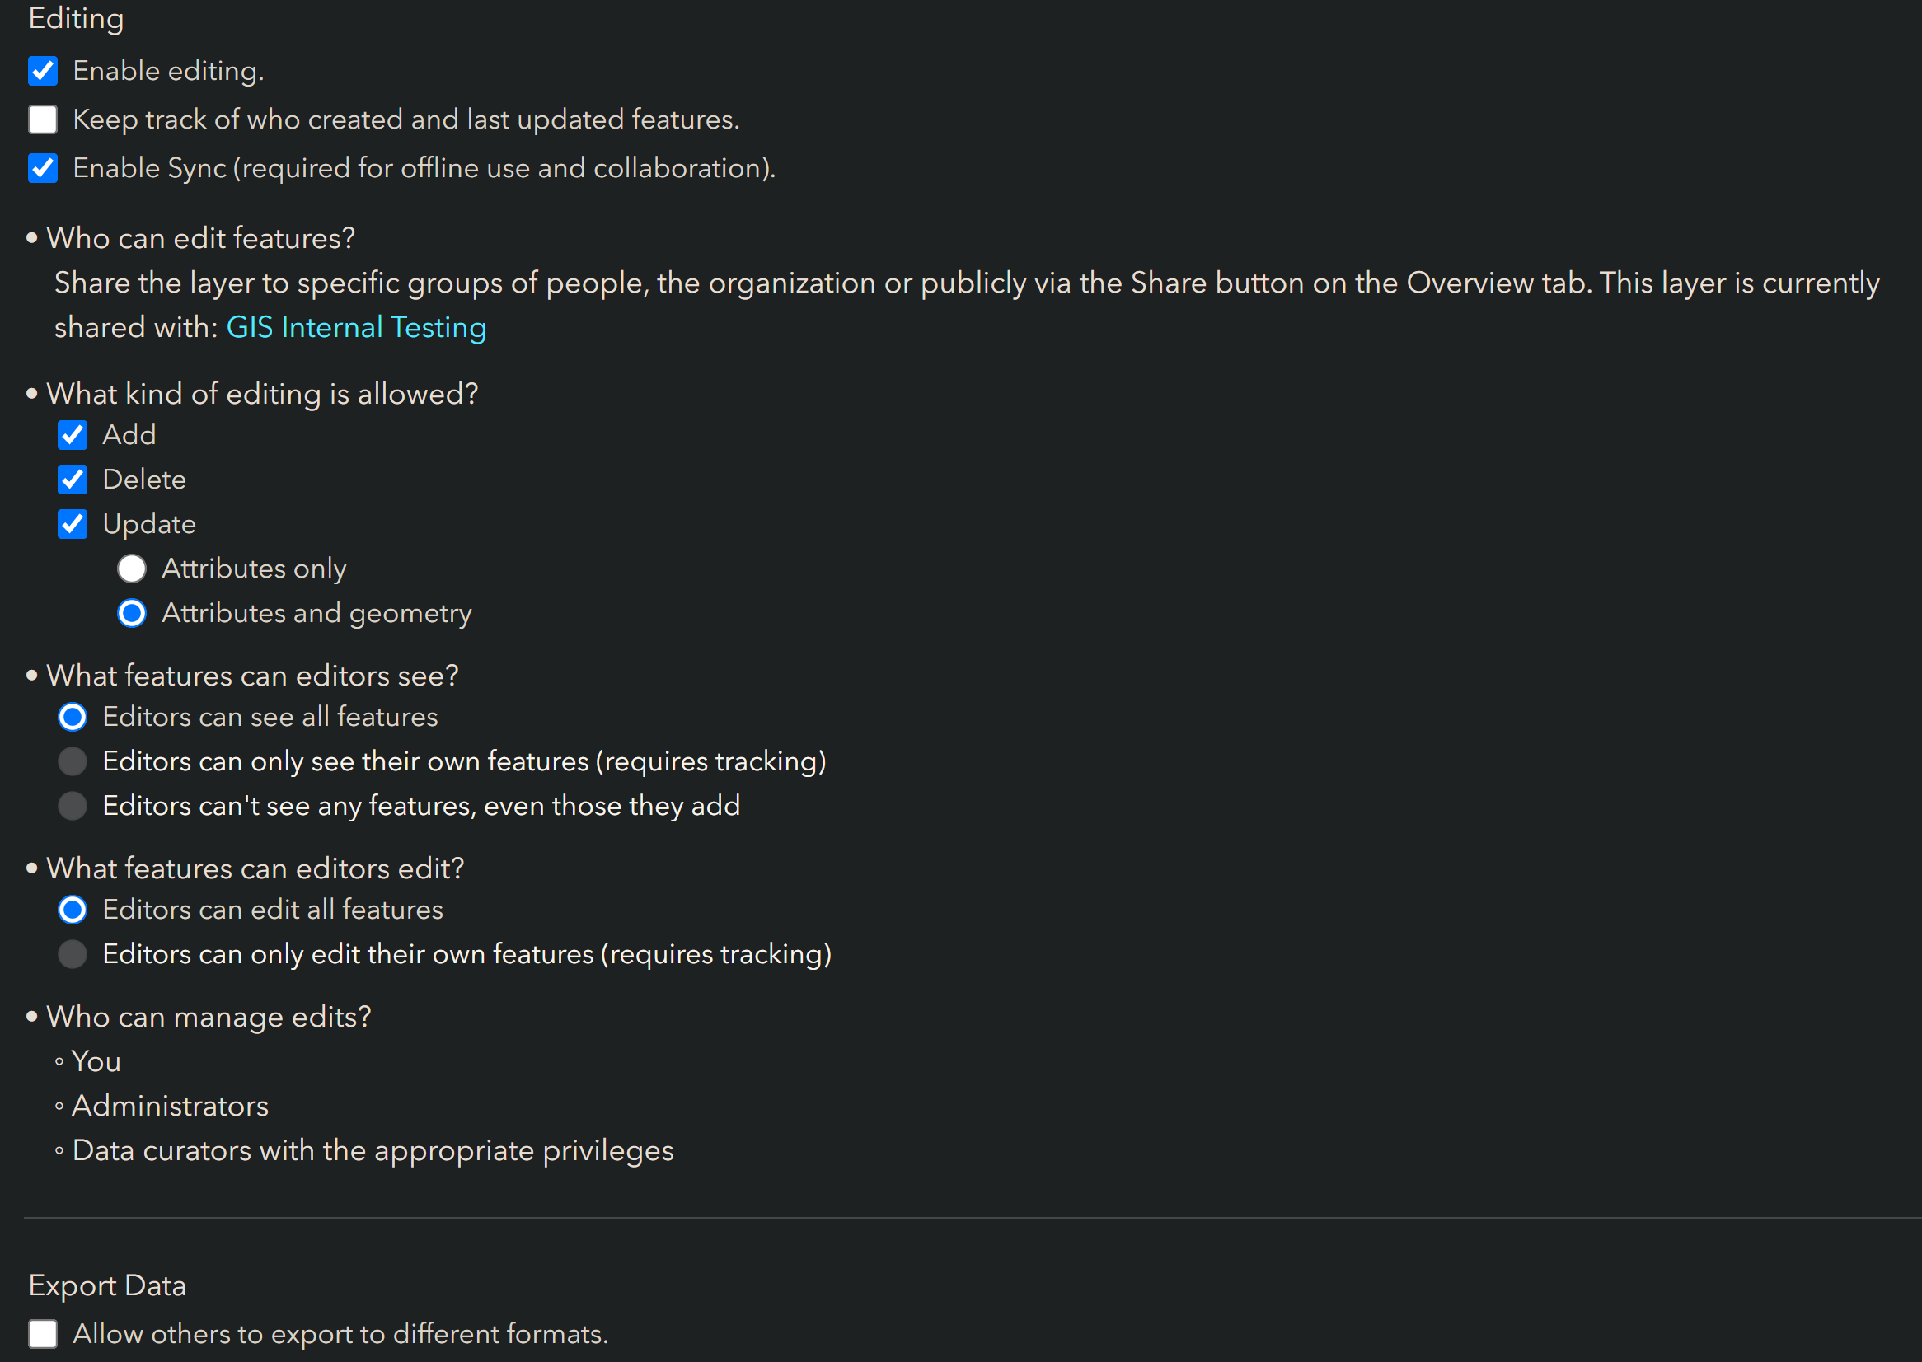This screenshot has height=1362, width=1922.
Task: Uncheck the Update editing checkbox
Action: pyautogui.click(x=73, y=524)
